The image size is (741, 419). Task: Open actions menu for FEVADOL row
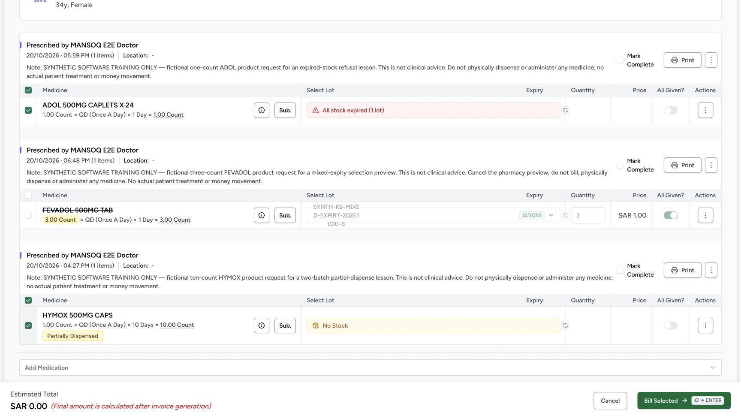tap(705, 215)
